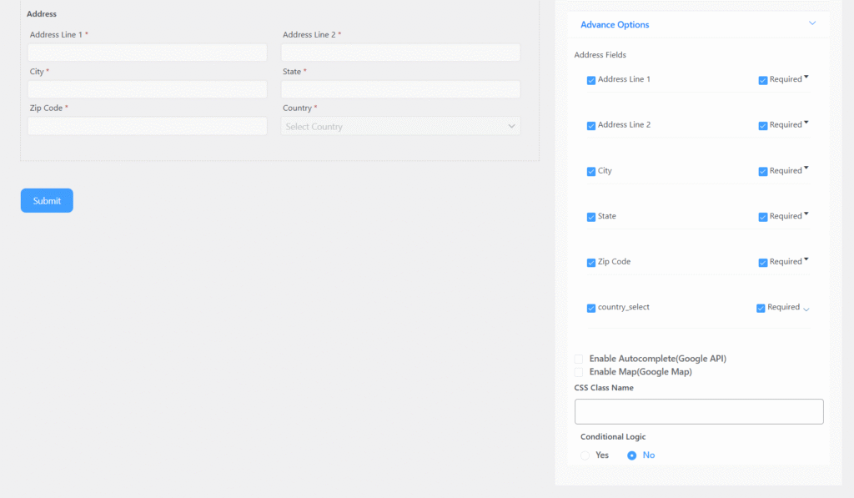Uncheck the Address Line 2 field checkbox

[x=591, y=126]
